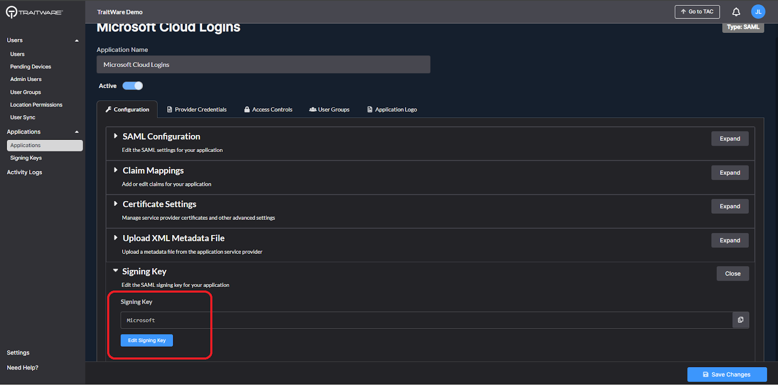The image size is (778, 385).
Task: Click the TraitWare logo
Action: tap(34, 12)
